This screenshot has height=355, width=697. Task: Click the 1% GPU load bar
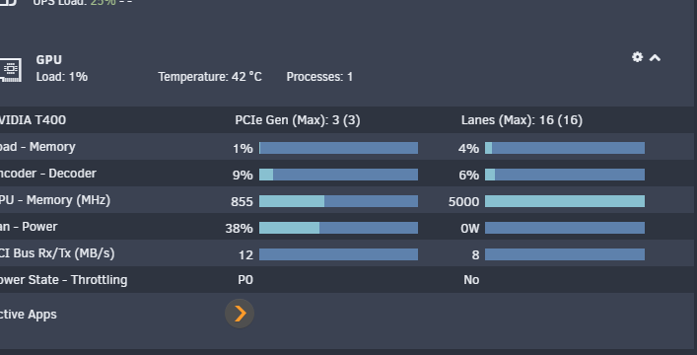pyautogui.click(x=339, y=148)
